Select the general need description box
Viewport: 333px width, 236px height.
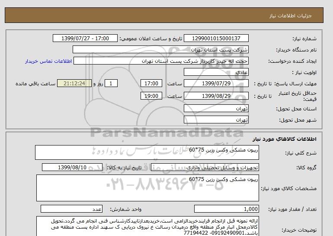pyautogui.click(x=147, y=152)
